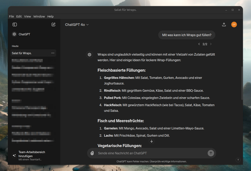
Task: Focus the Sende eine Nachricht input field
Action: pyautogui.click(x=151, y=153)
